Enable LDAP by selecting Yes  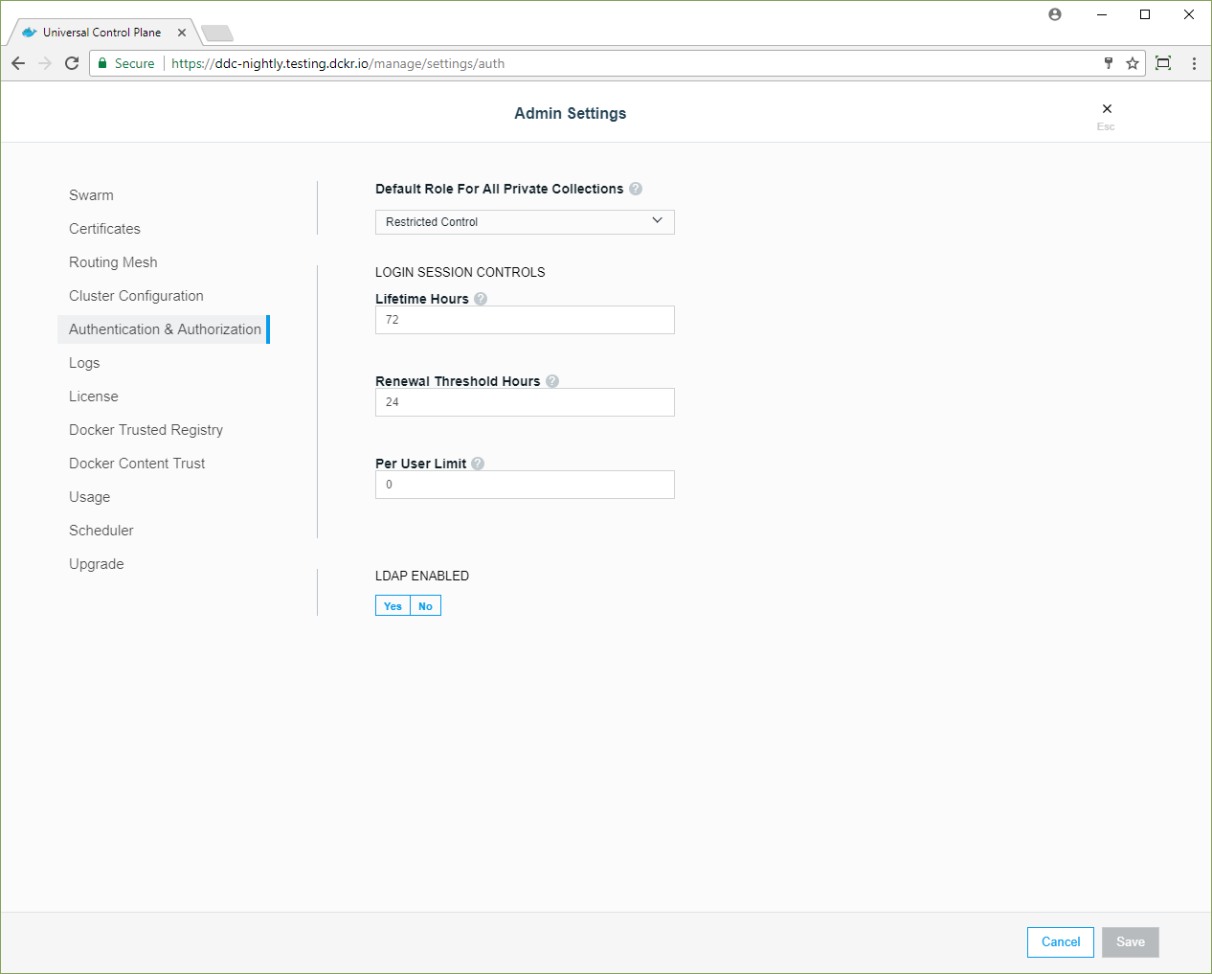pos(393,606)
